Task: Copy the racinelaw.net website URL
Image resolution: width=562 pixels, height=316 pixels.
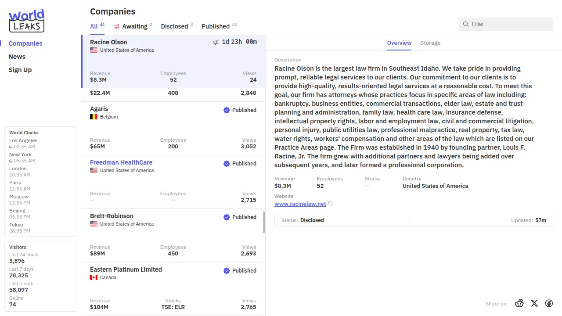Action: [x=331, y=204]
